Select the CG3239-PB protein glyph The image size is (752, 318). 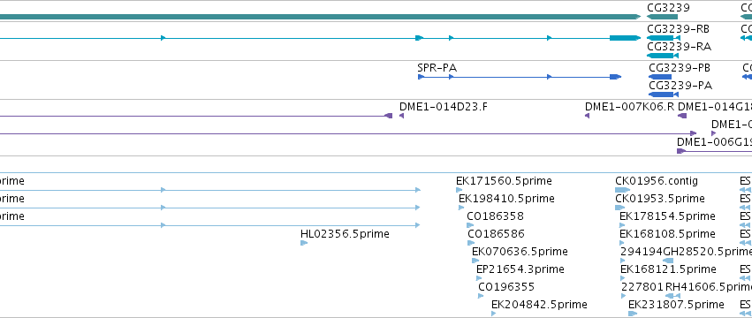pos(660,77)
